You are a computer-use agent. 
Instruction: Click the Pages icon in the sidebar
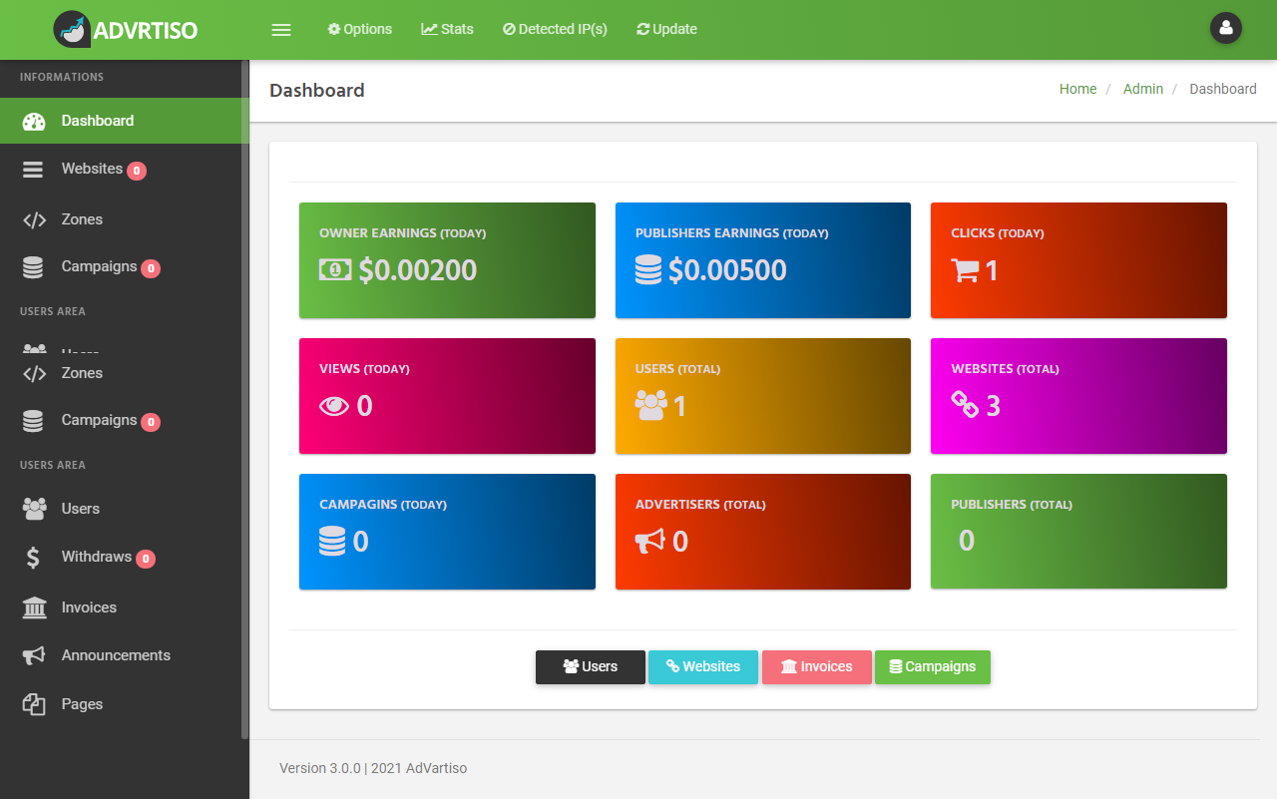coord(33,703)
